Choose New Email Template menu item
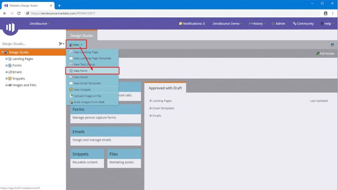The width and height of the screenshot is (338, 190). tap(92, 83)
